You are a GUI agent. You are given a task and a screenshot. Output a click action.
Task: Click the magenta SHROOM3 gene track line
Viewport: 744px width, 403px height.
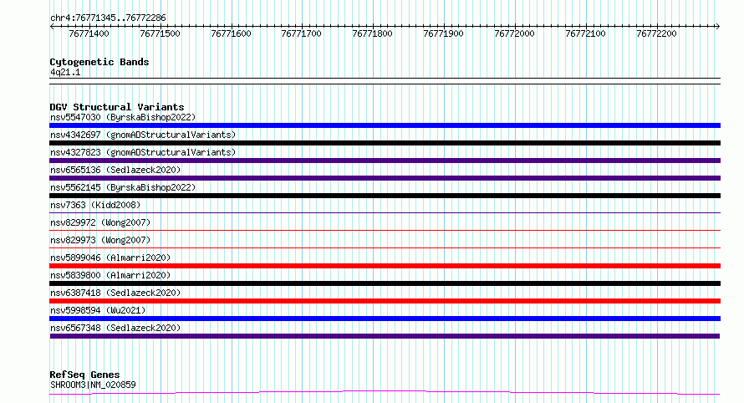point(385,392)
